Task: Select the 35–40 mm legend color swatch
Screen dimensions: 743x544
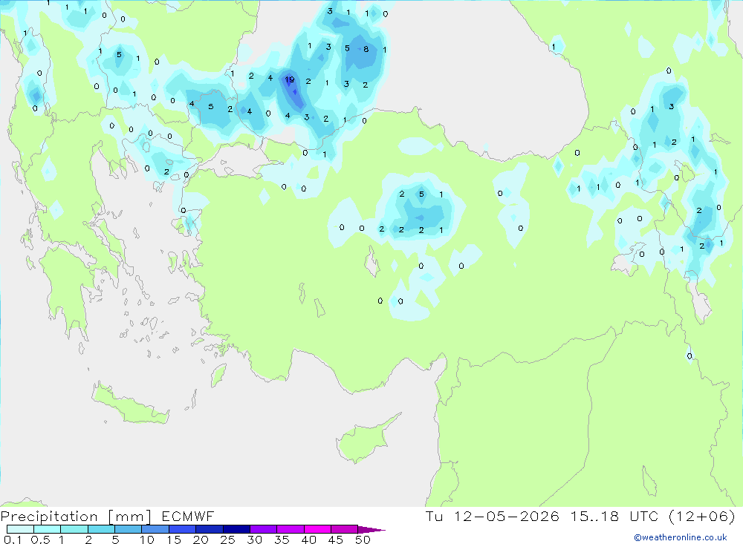Action: click(291, 529)
